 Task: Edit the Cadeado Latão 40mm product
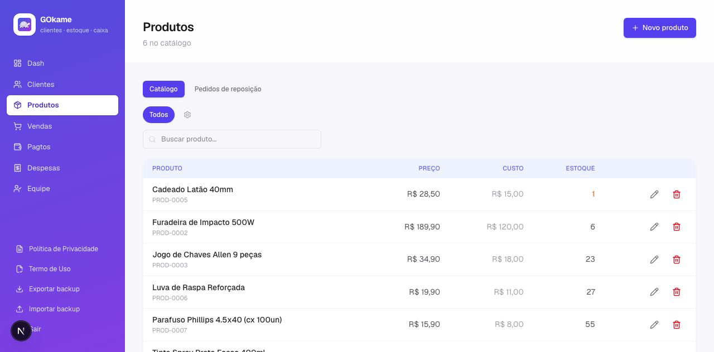[x=654, y=194]
